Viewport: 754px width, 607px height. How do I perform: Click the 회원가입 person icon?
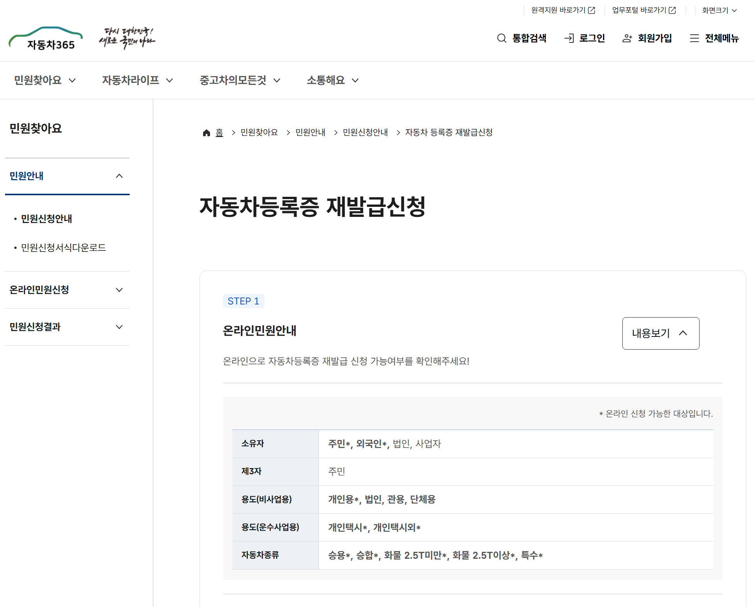point(627,38)
